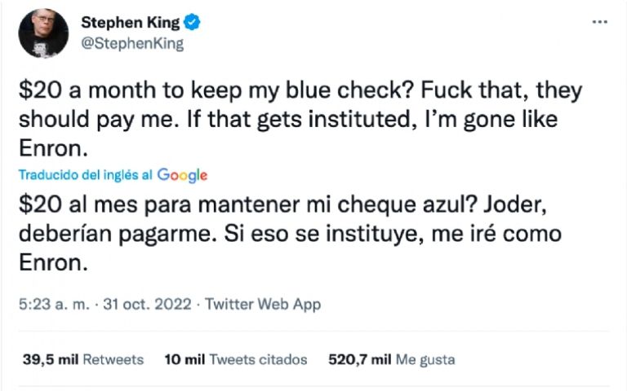Screen dimensions: 627x391
Task: Open Stephen King's profile picture
Action: tap(41, 33)
